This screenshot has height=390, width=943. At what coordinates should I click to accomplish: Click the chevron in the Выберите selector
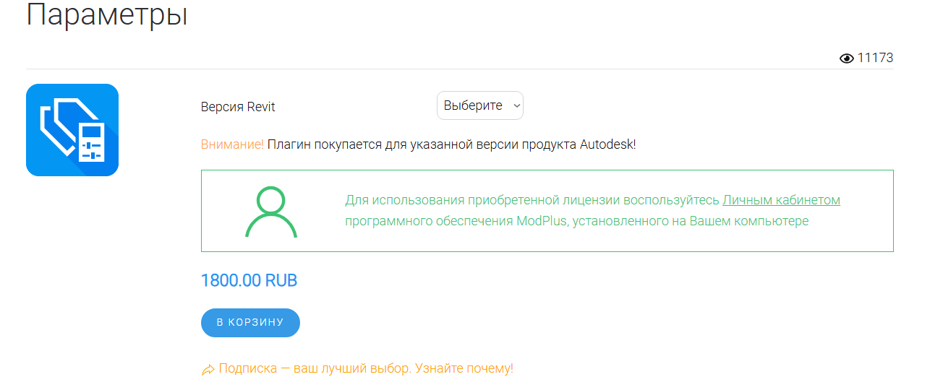516,106
